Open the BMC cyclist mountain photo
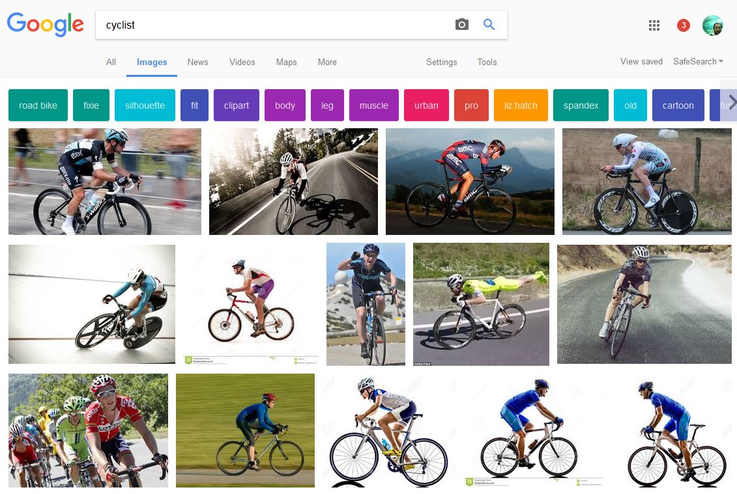The width and height of the screenshot is (737, 494). pos(470,181)
